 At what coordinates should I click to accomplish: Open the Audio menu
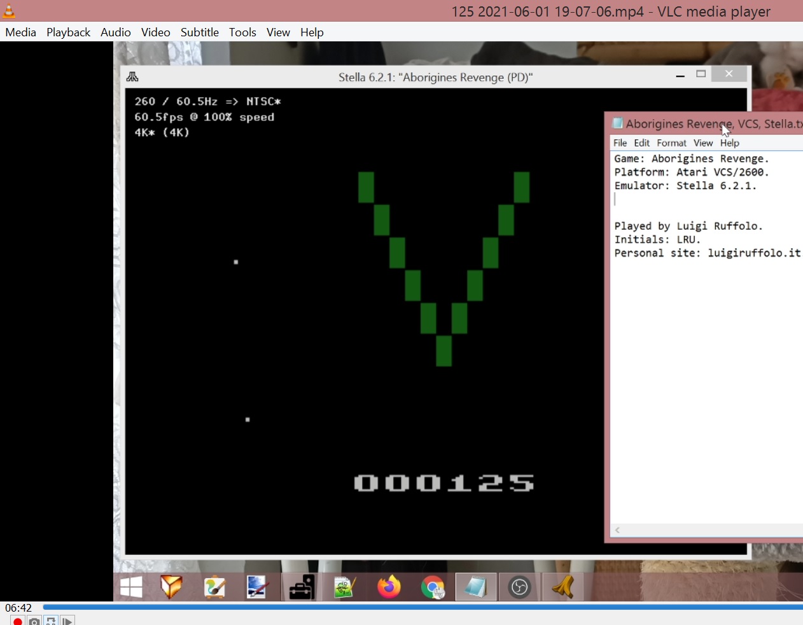click(115, 32)
